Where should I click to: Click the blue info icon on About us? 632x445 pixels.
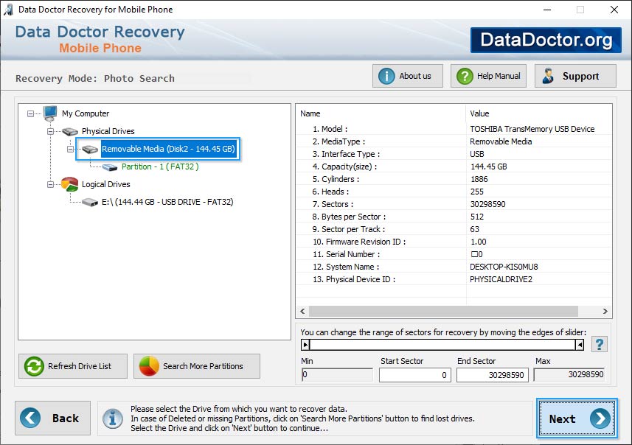(386, 76)
